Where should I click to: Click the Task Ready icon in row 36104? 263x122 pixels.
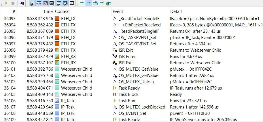coord(115,88)
